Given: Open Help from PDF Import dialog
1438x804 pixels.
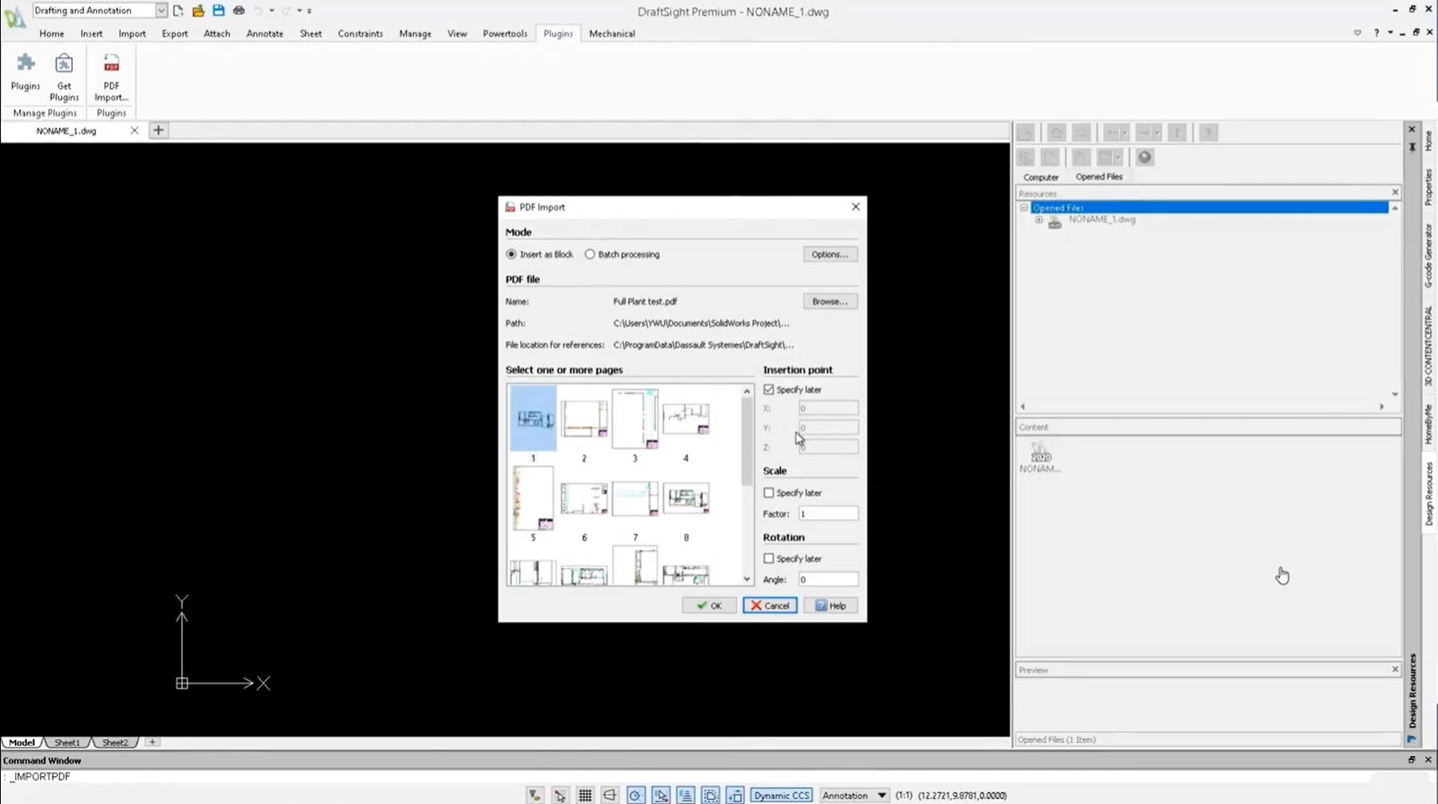Looking at the screenshot, I should (831, 606).
